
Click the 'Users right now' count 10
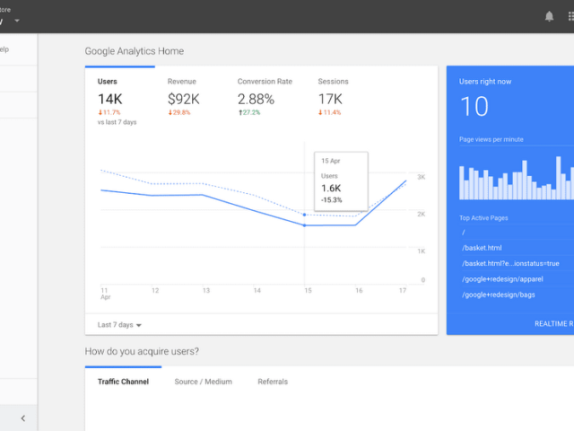point(474,106)
